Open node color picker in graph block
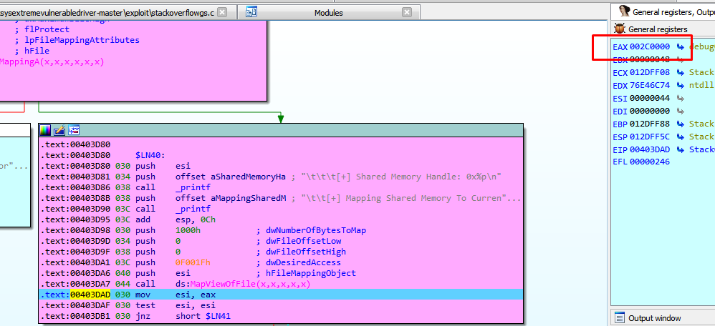This screenshot has width=715, height=326. pyautogui.click(x=45, y=130)
